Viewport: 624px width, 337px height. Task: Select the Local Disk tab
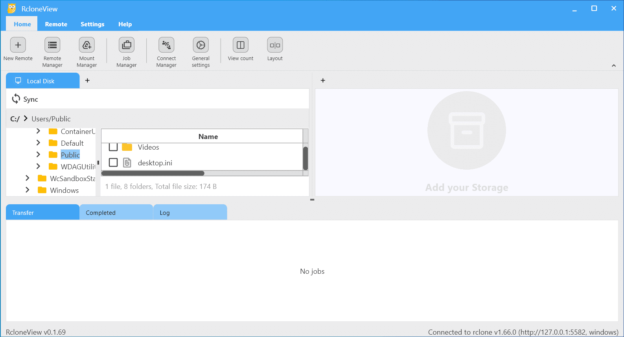point(43,81)
